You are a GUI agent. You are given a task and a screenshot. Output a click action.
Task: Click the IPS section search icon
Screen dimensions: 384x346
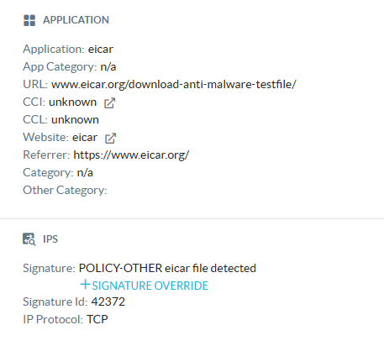(29, 239)
